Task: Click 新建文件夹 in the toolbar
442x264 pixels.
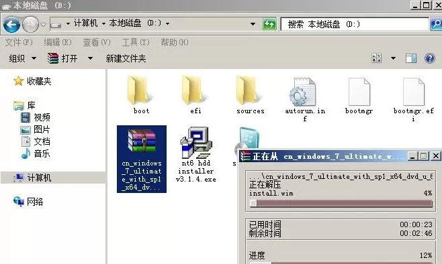Action: click(126, 58)
